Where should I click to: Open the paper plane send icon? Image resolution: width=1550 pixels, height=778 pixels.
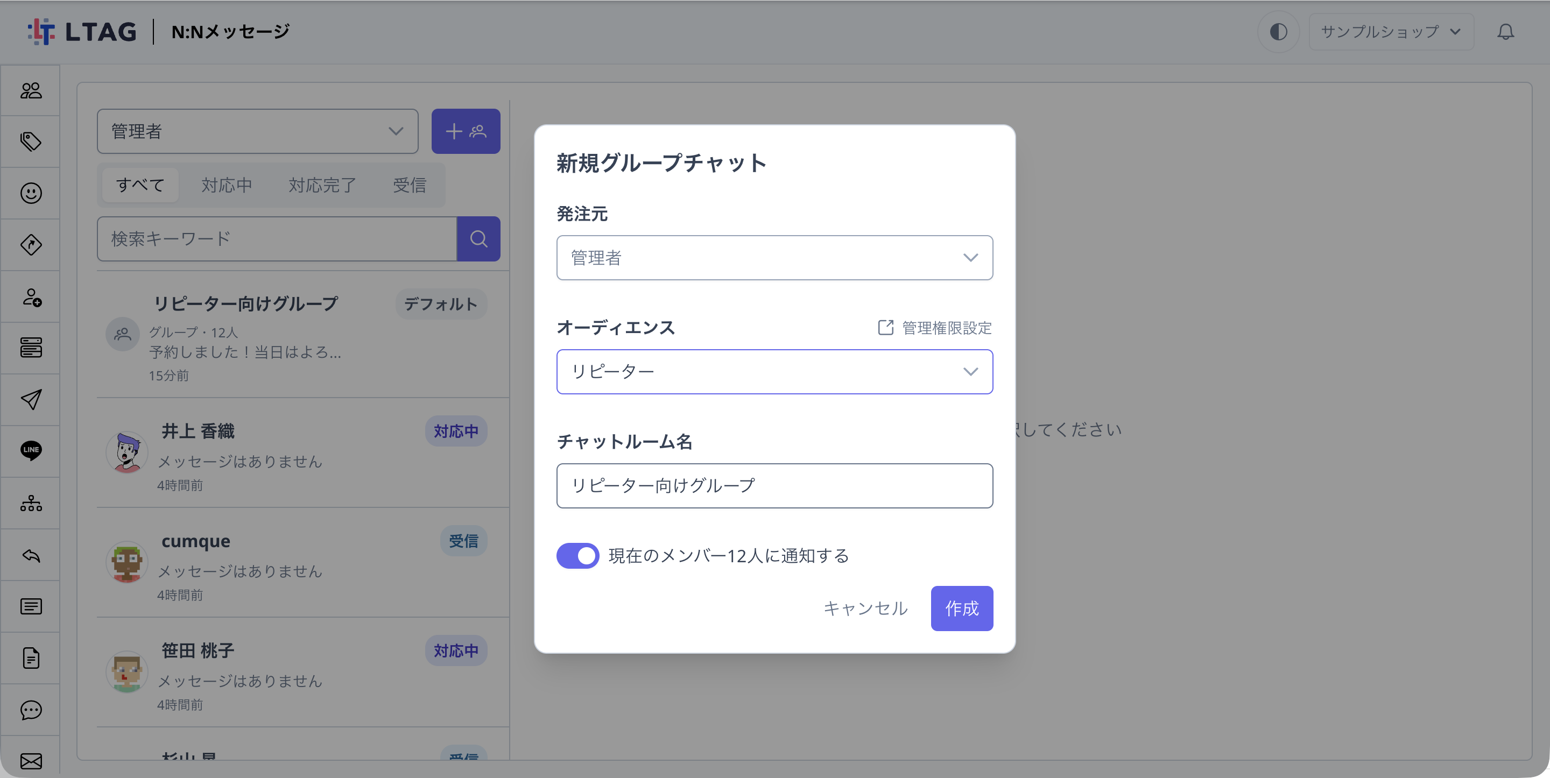point(31,400)
